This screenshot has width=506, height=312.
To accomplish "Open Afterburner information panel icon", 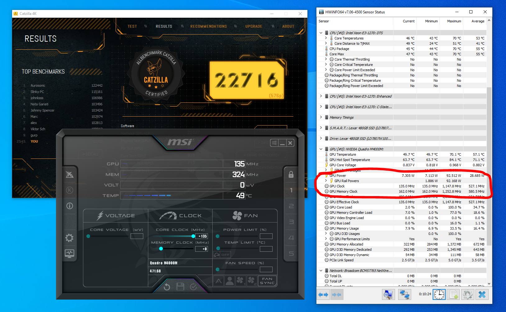I will click(x=70, y=206).
